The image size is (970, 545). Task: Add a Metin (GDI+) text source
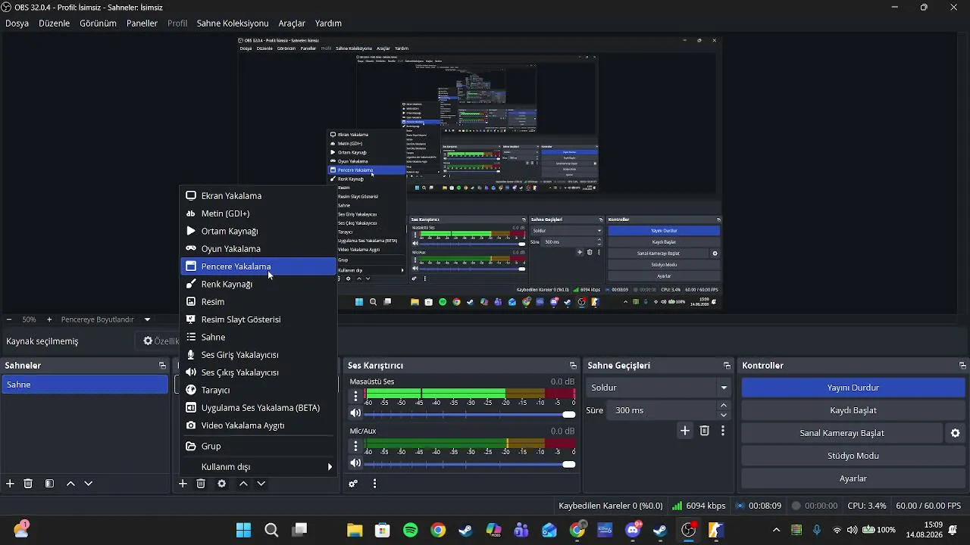[258, 213]
